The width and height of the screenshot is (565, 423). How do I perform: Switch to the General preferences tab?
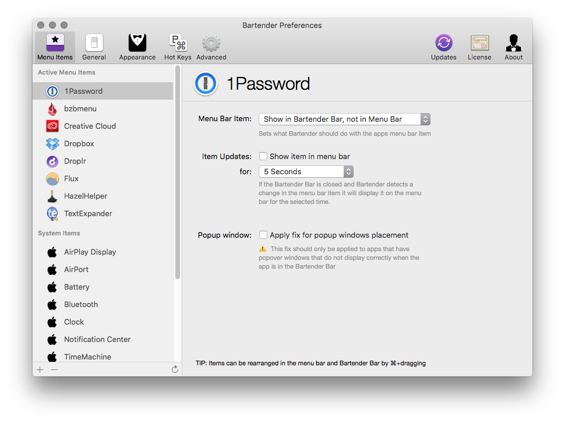point(94,47)
